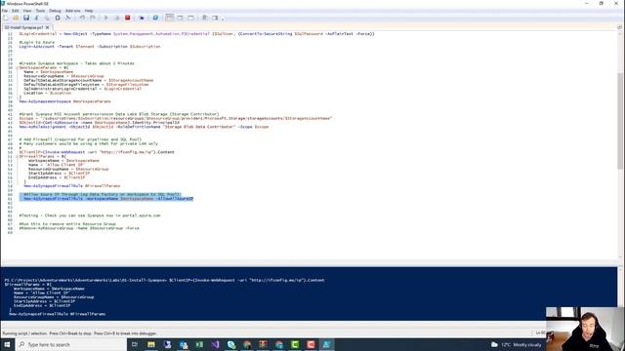Screen dimensions: 625x351
Task: Click the '#Remove-AzResourceGroup -Name' line
Action: [x=79, y=228]
